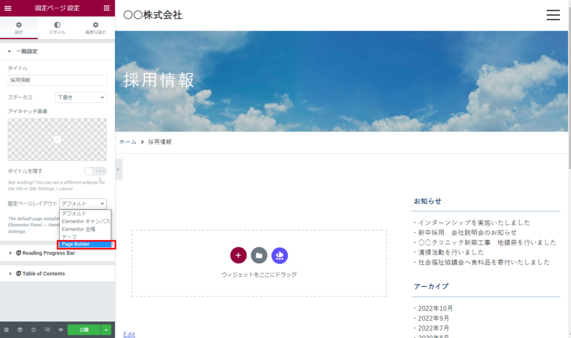Toggle the タイトルを隠す switch
571x338 pixels.
(x=95, y=171)
